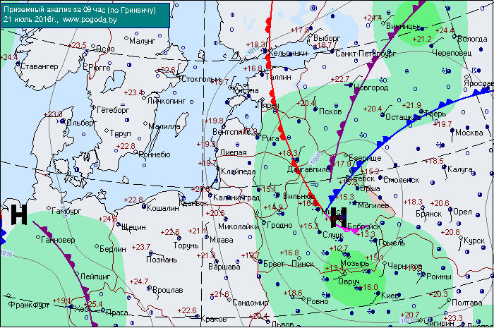494x328 pixels.
Task: Click the city label 'Осло'
Action: tap(105, 49)
